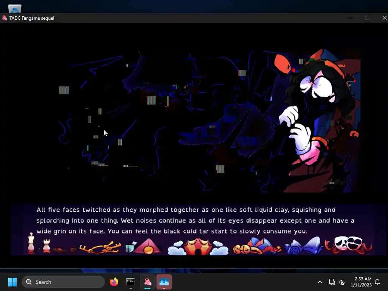Close the TADC Fangame sequel window
This screenshot has height=291, width=388.
click(384, 18)
